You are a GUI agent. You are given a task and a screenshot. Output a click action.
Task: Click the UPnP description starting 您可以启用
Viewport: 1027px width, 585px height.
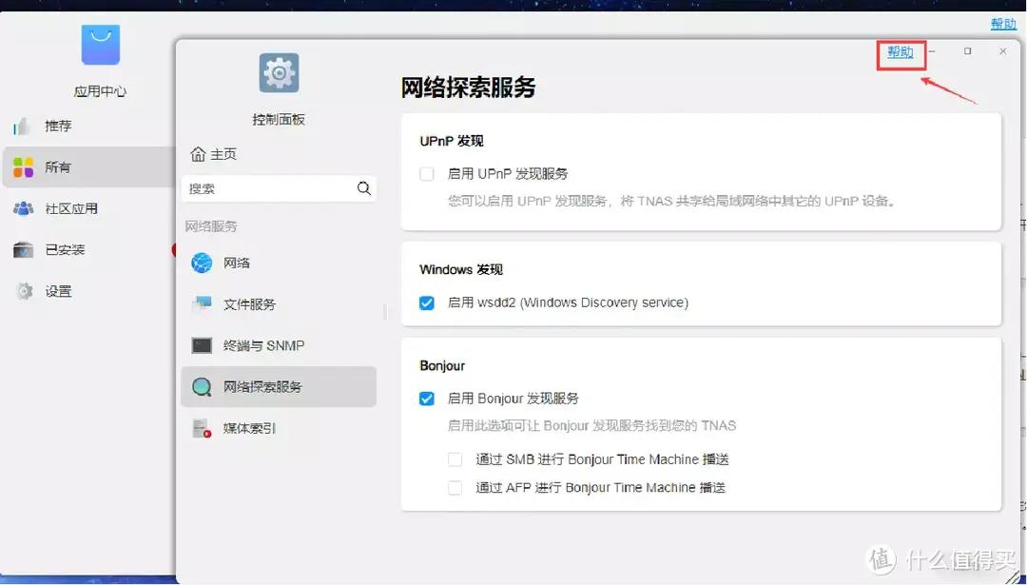[x=671, y=201]
